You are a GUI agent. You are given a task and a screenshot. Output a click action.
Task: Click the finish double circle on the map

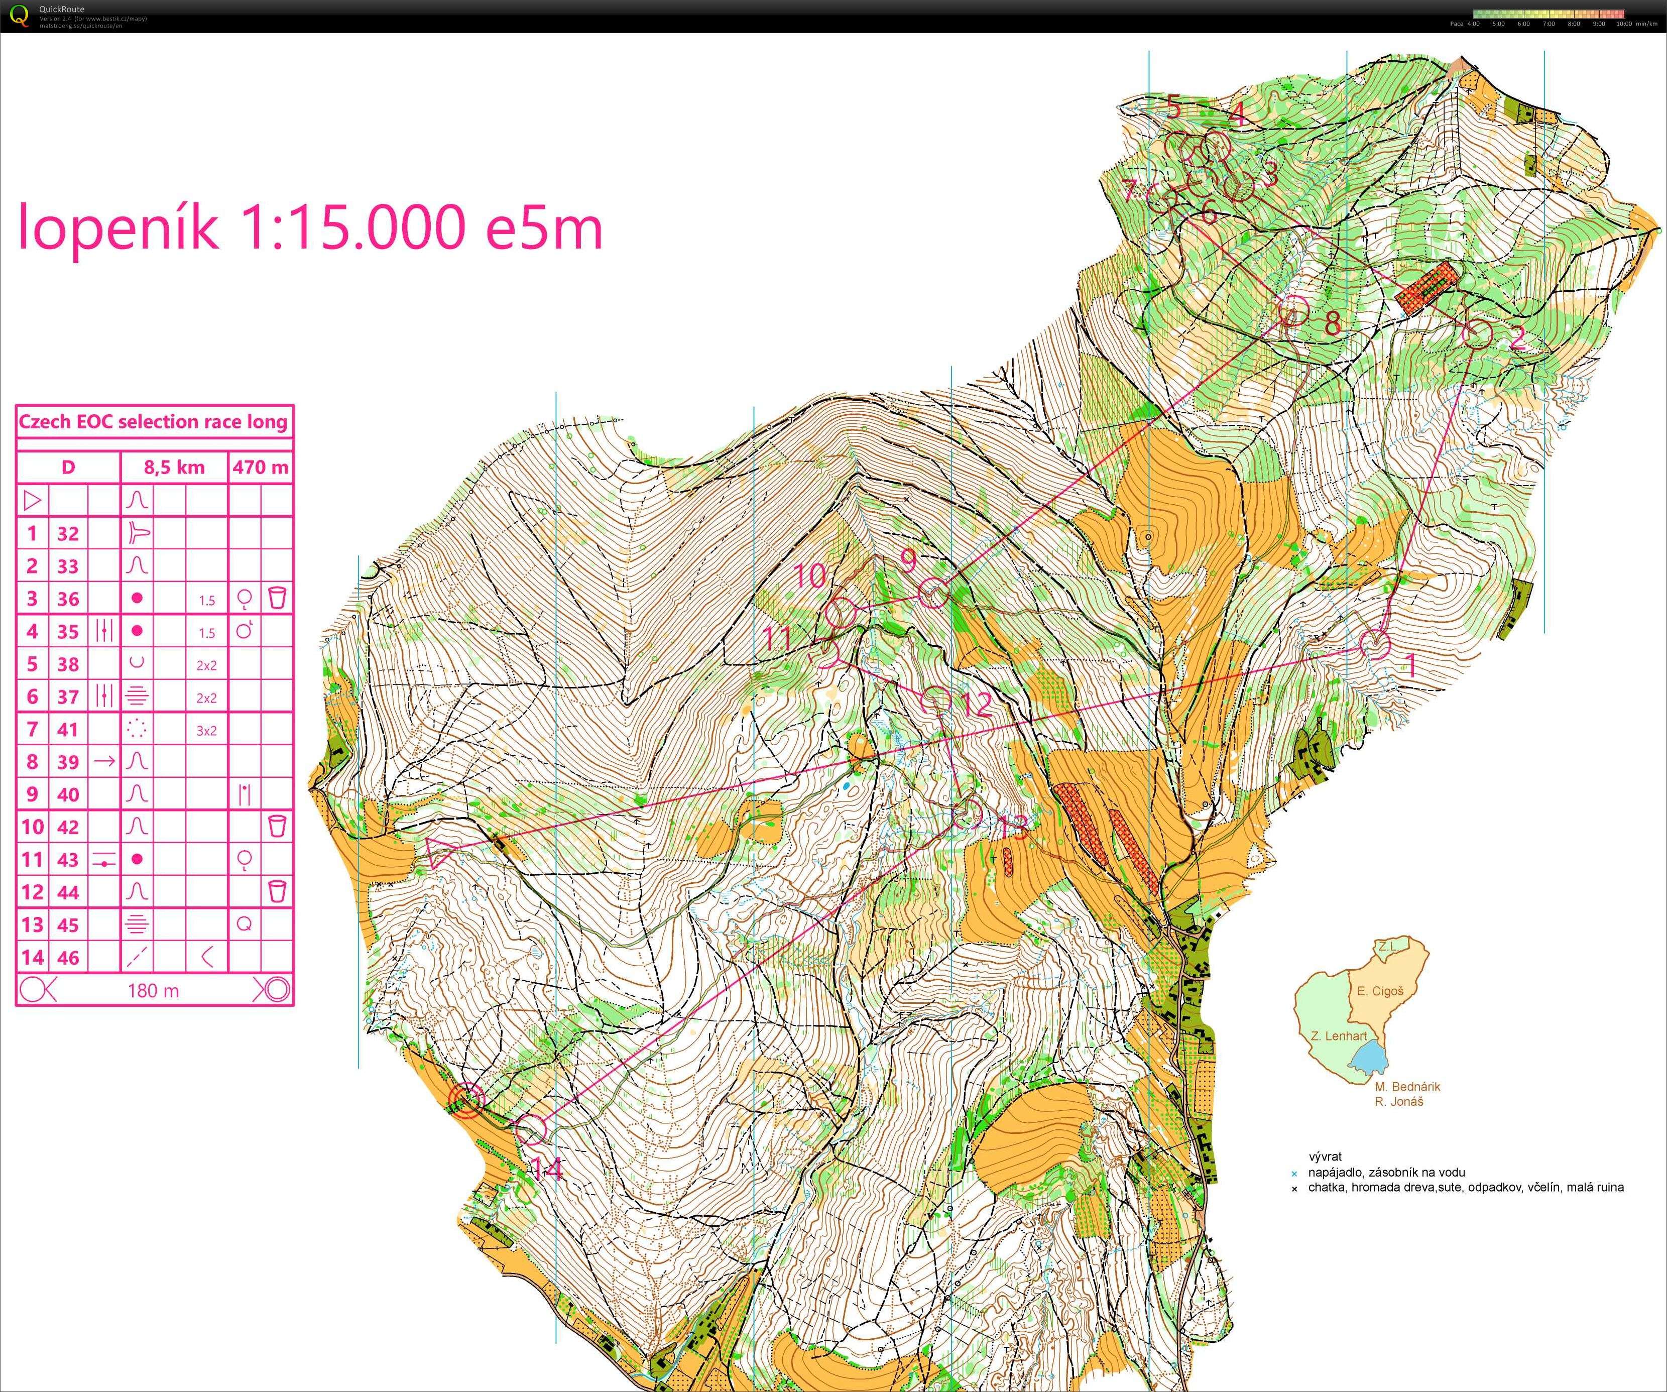click(466, 1100)
